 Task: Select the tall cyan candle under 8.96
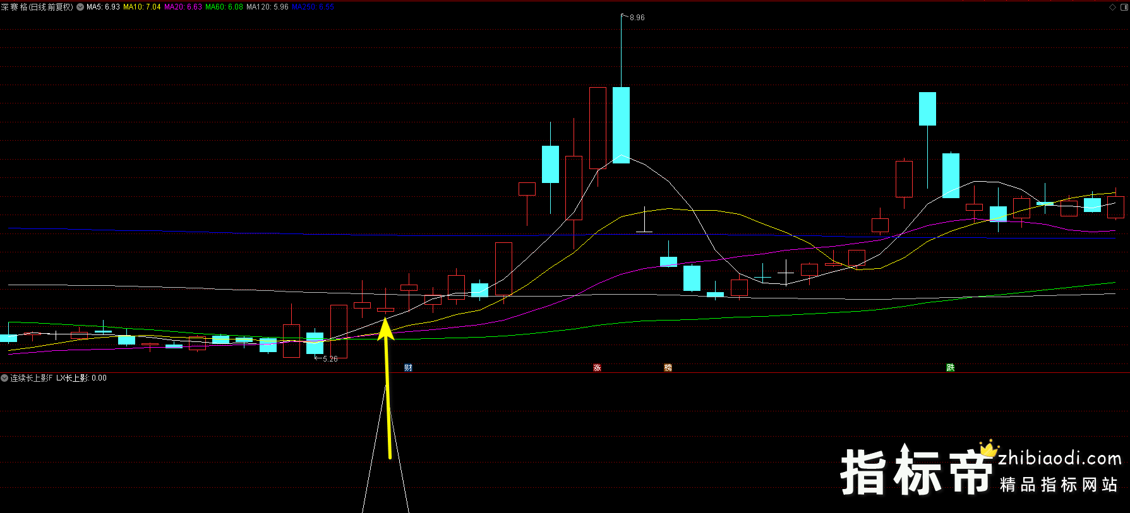622,125
